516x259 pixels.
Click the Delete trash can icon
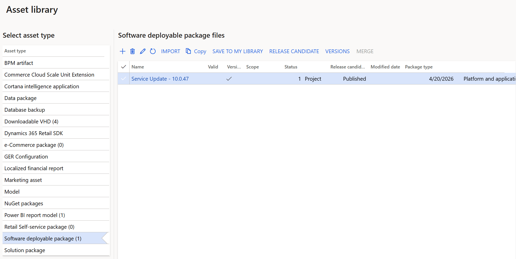(x=132, y=51)
